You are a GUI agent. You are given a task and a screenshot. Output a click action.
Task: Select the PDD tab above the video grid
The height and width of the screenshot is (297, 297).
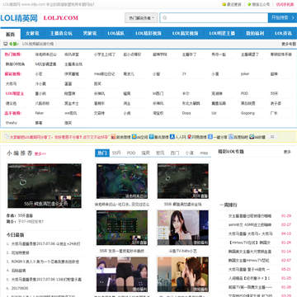click(131, 153)
